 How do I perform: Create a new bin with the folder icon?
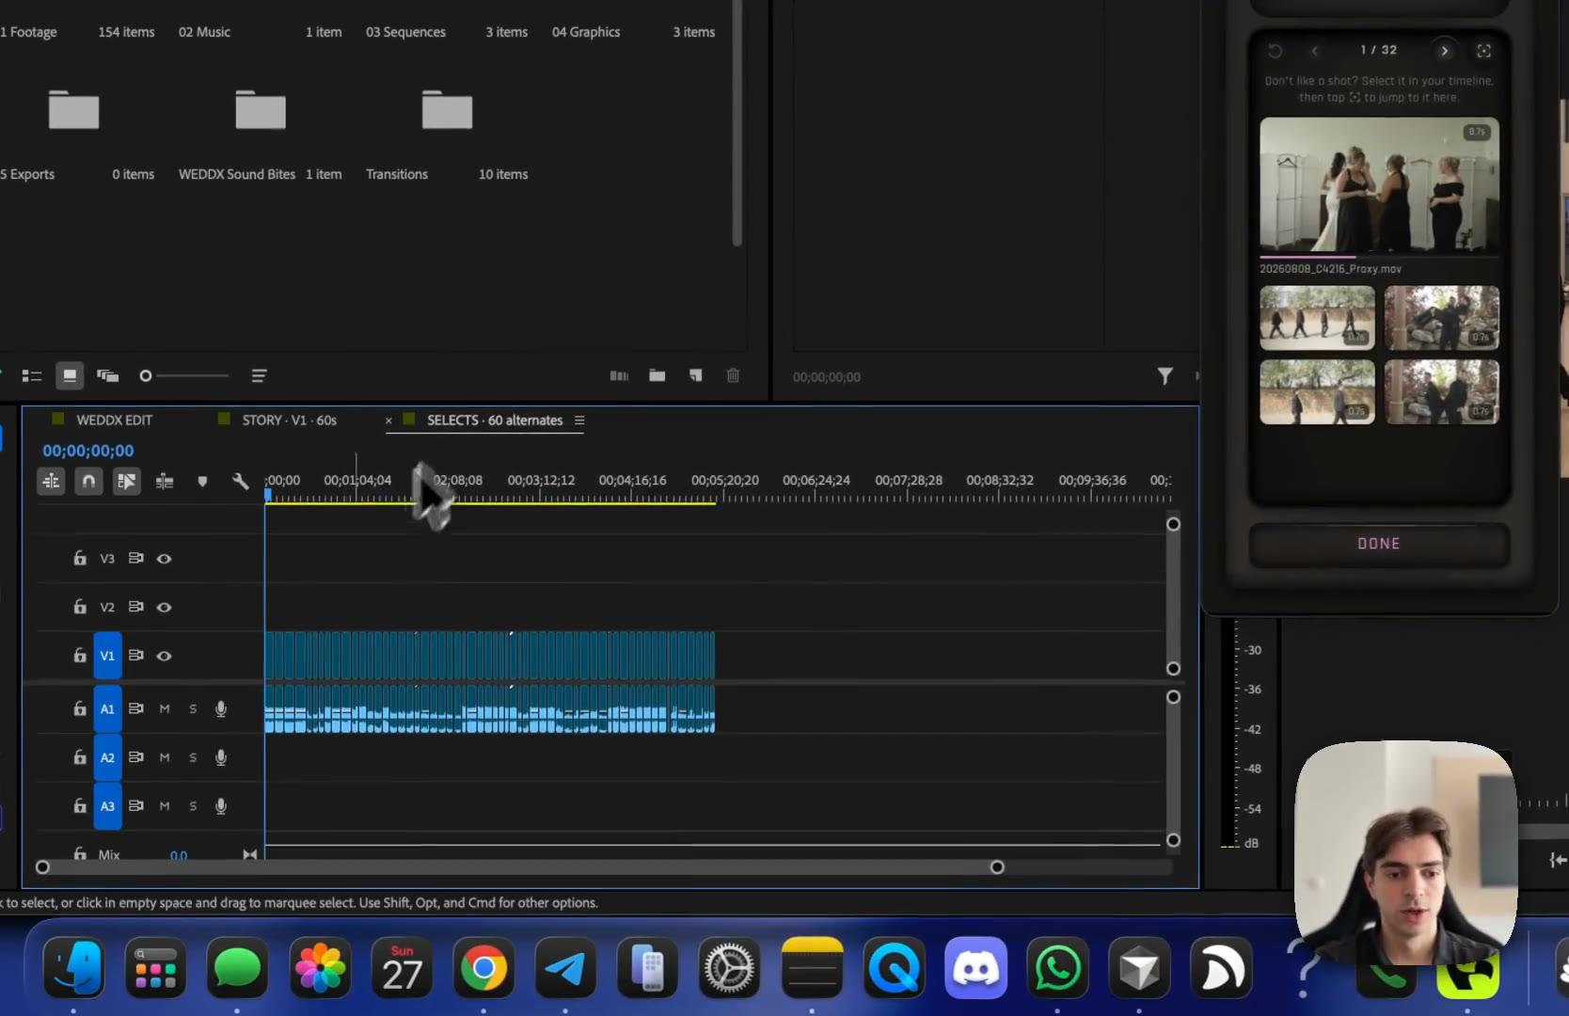coord(658,376)
